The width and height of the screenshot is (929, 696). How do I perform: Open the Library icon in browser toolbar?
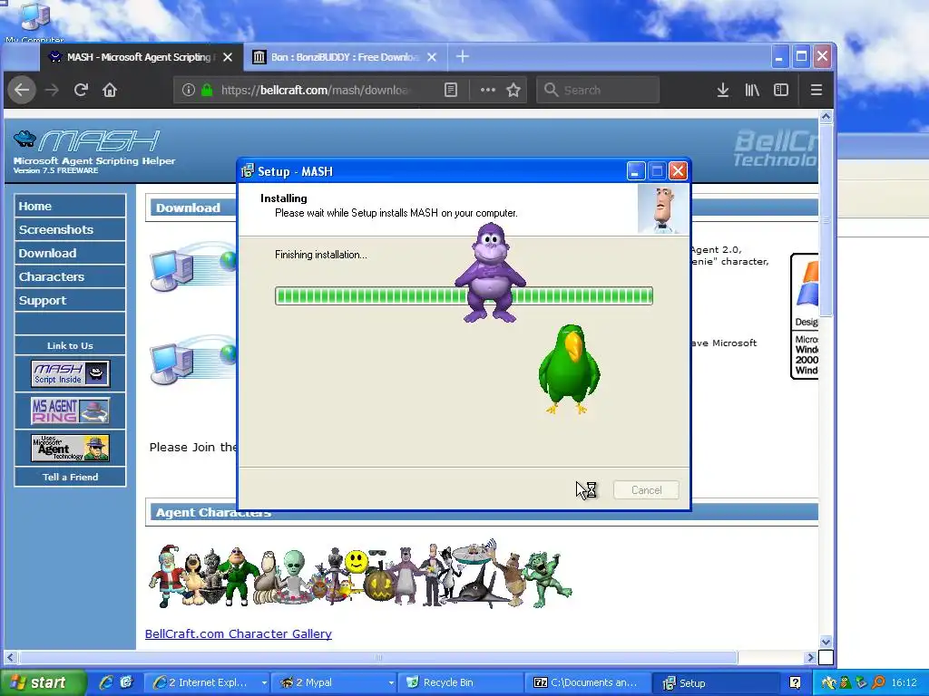(752, 90)
